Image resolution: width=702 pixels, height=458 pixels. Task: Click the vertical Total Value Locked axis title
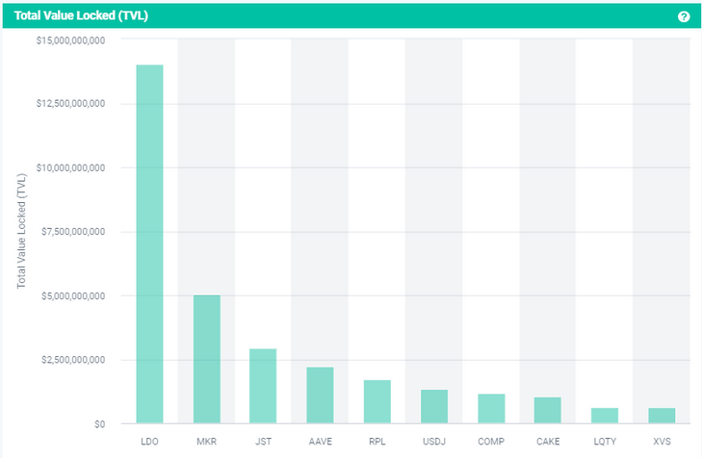(x=22, y=232)
